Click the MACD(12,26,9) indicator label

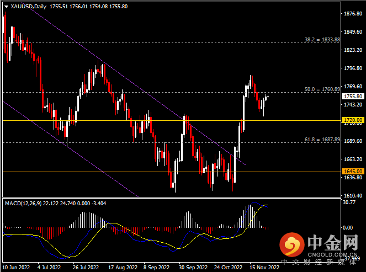tap(24, 204)
